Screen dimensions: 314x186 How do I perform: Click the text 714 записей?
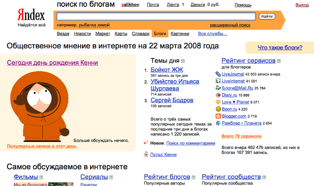point(161,94)
